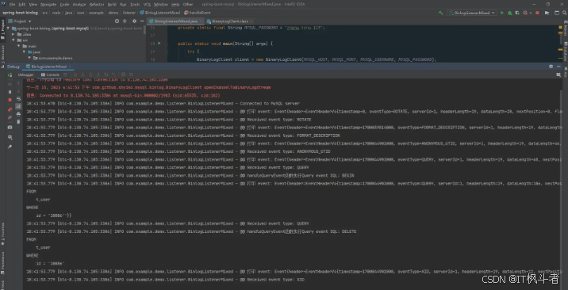Restore layout icon at console right side
This screenshot has height=290, width=568.
558,74
